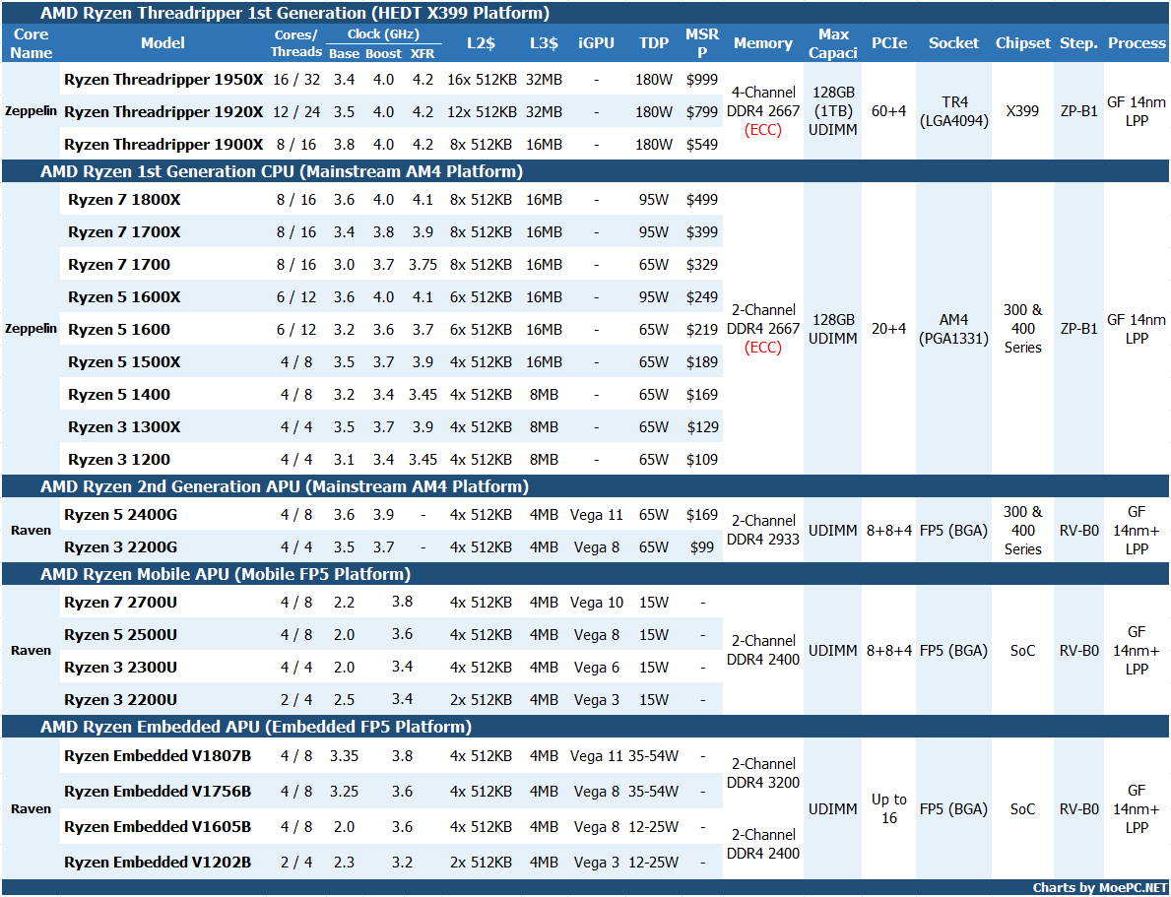Image resolution: width=1171 pixels, height=897 pixels.
Task: Click the X399 chipset cell
Action: [1022, 111]
